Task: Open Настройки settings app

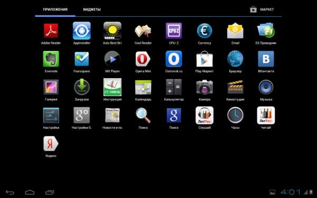Action: pos(51,115)
